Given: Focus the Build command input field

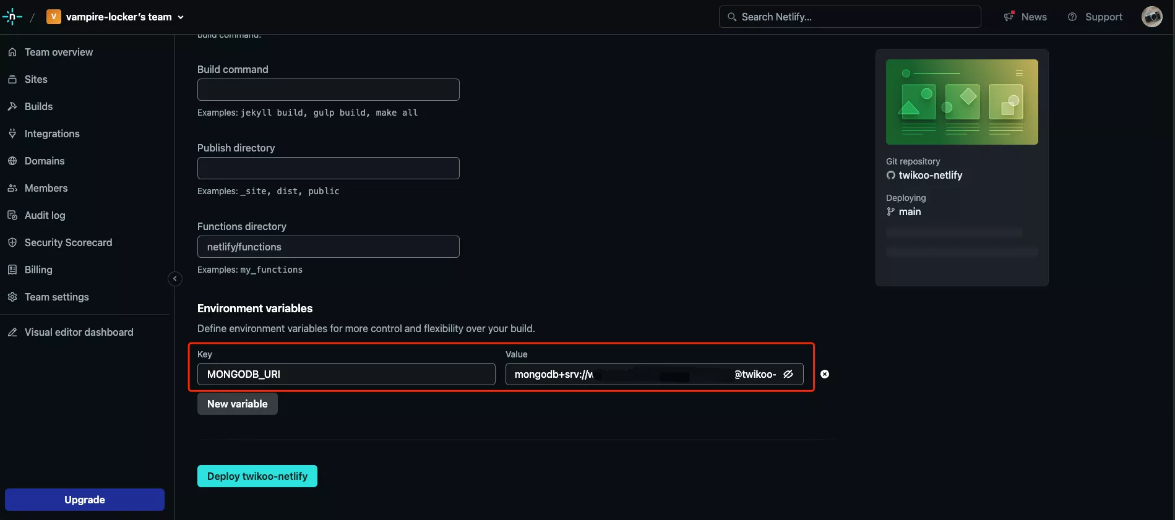Looking at the screenshot, I should pos(329,90).
